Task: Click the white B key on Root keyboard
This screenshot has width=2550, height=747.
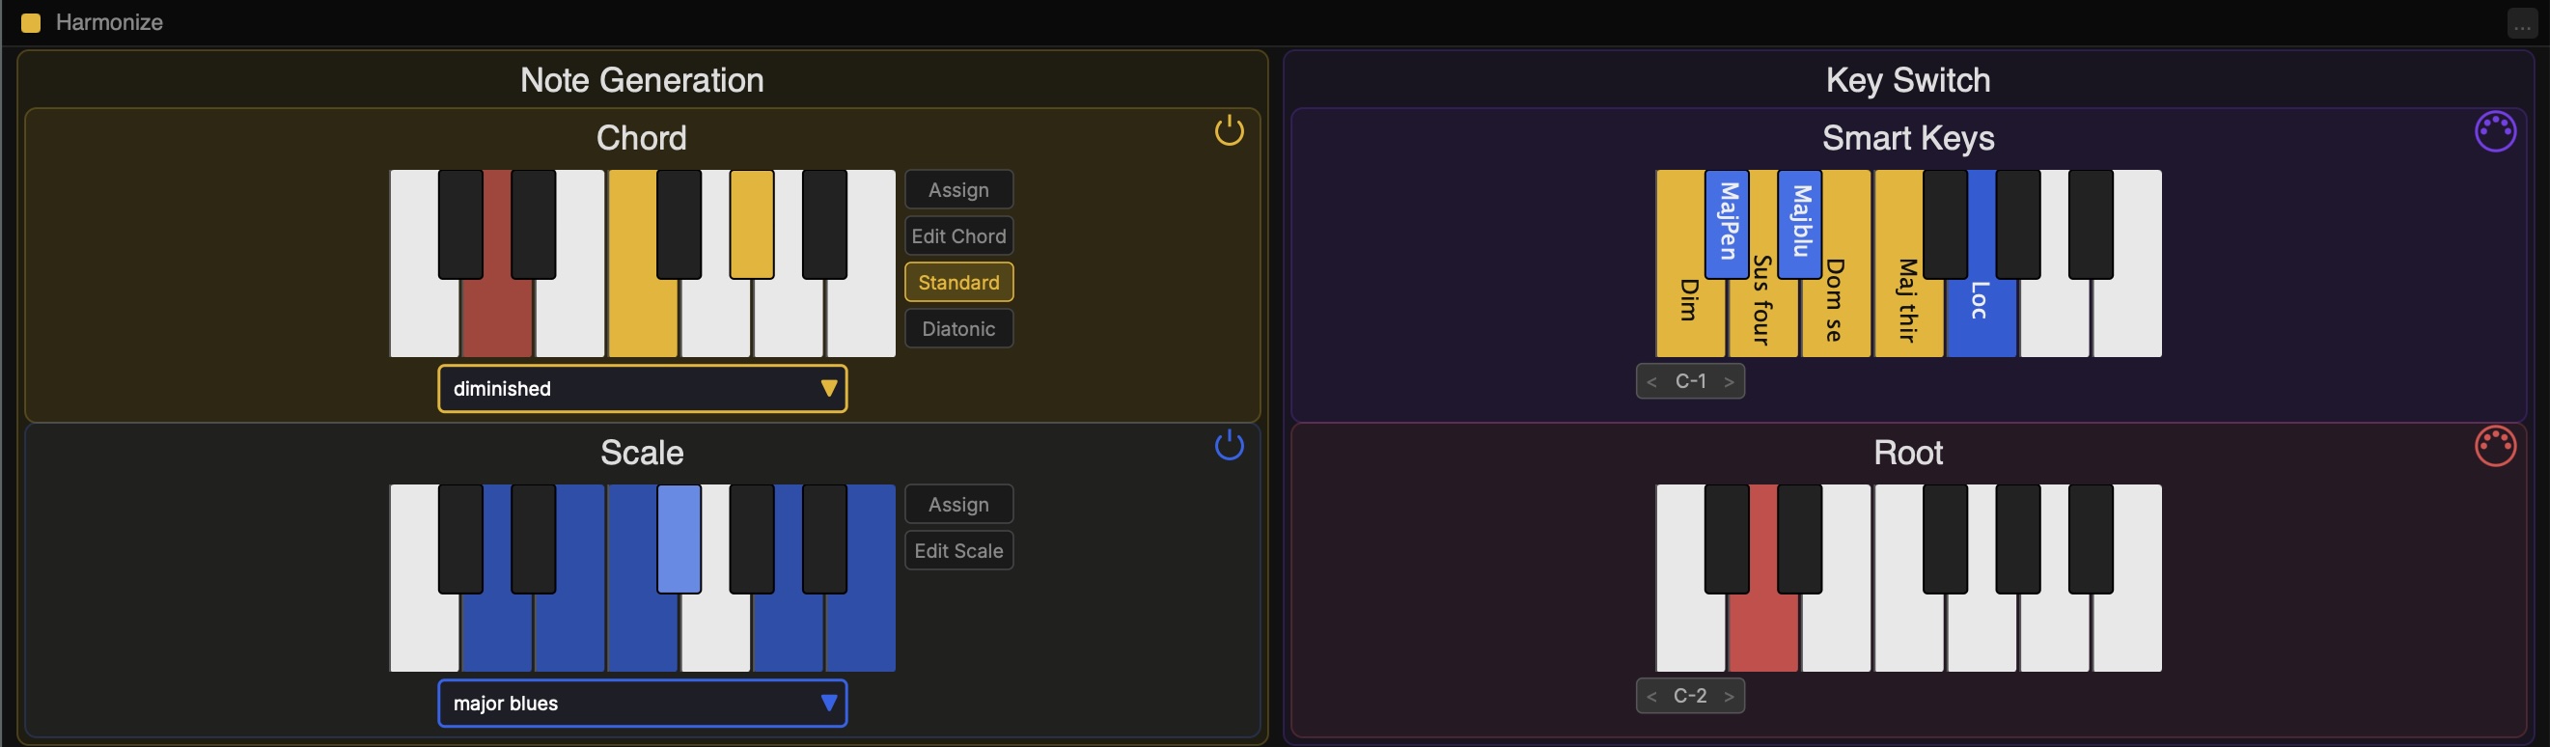Action: tap(2127, 631)
